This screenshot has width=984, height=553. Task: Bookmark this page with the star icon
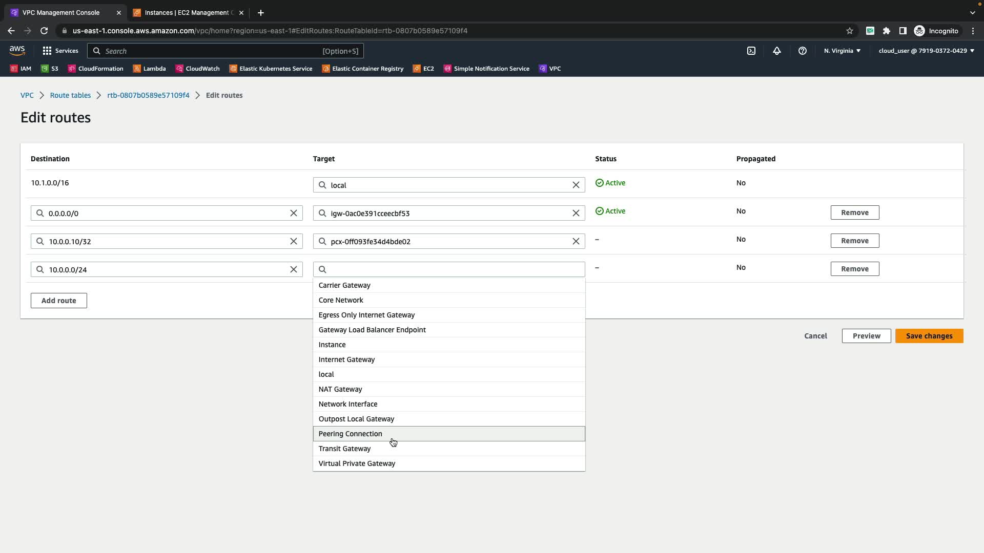click(849, 31)
